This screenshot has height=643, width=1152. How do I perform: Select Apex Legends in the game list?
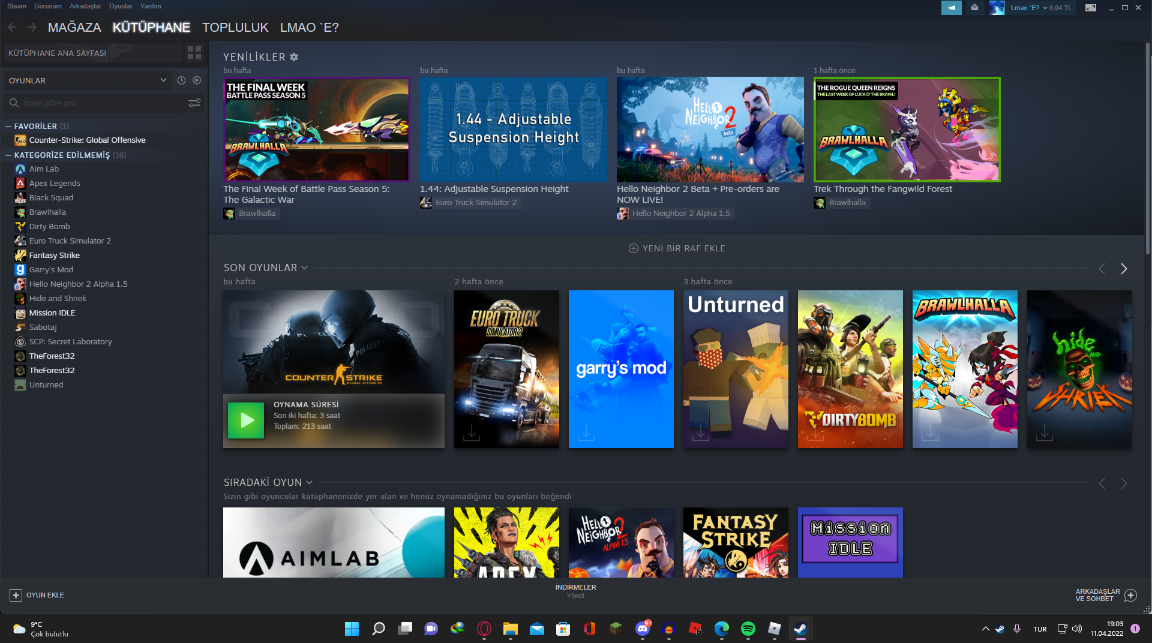click(55, 184)
